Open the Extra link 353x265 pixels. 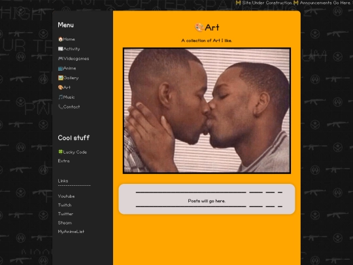(x=63, y=161)
